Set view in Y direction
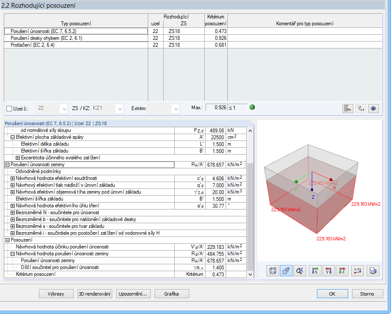 coord(329,270)
